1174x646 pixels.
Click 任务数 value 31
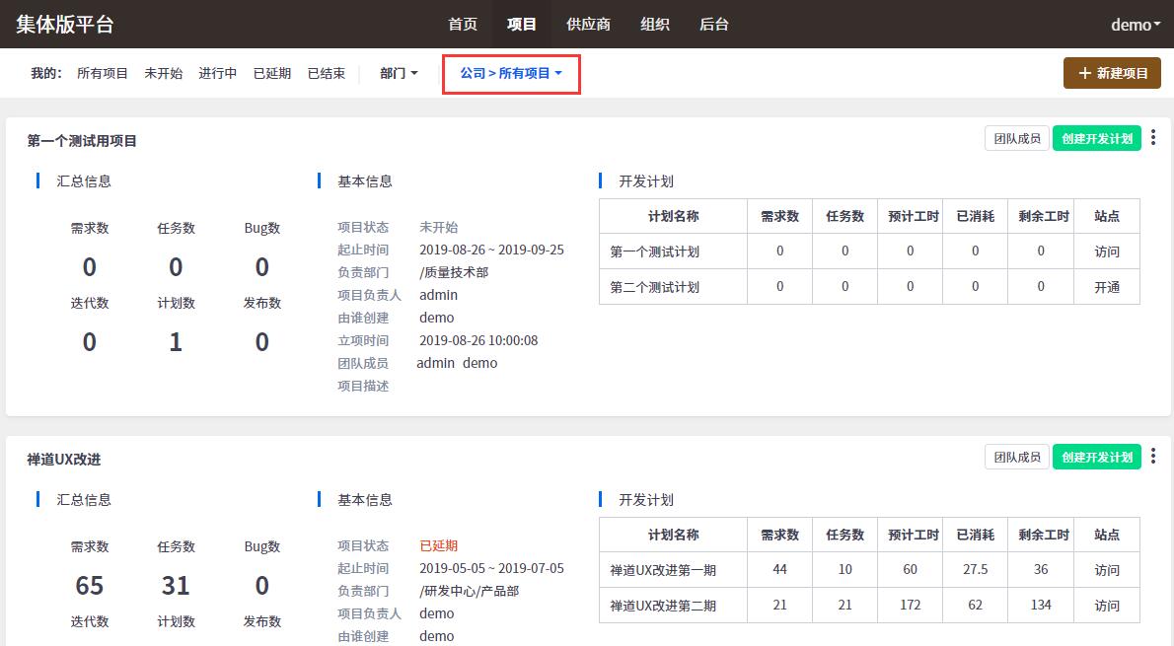tap(176, 586)
